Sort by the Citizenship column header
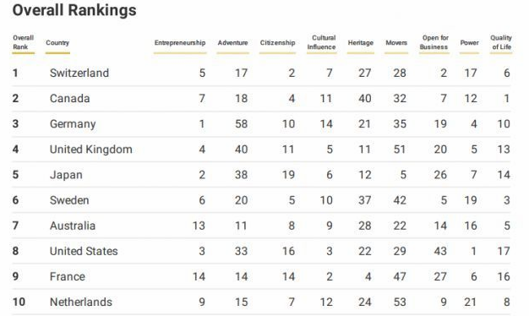This screenshot has height=316, width=529. (x=277, y=43)
